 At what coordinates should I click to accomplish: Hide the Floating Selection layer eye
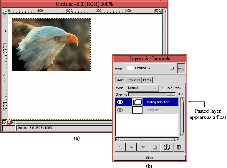[120, 102]
